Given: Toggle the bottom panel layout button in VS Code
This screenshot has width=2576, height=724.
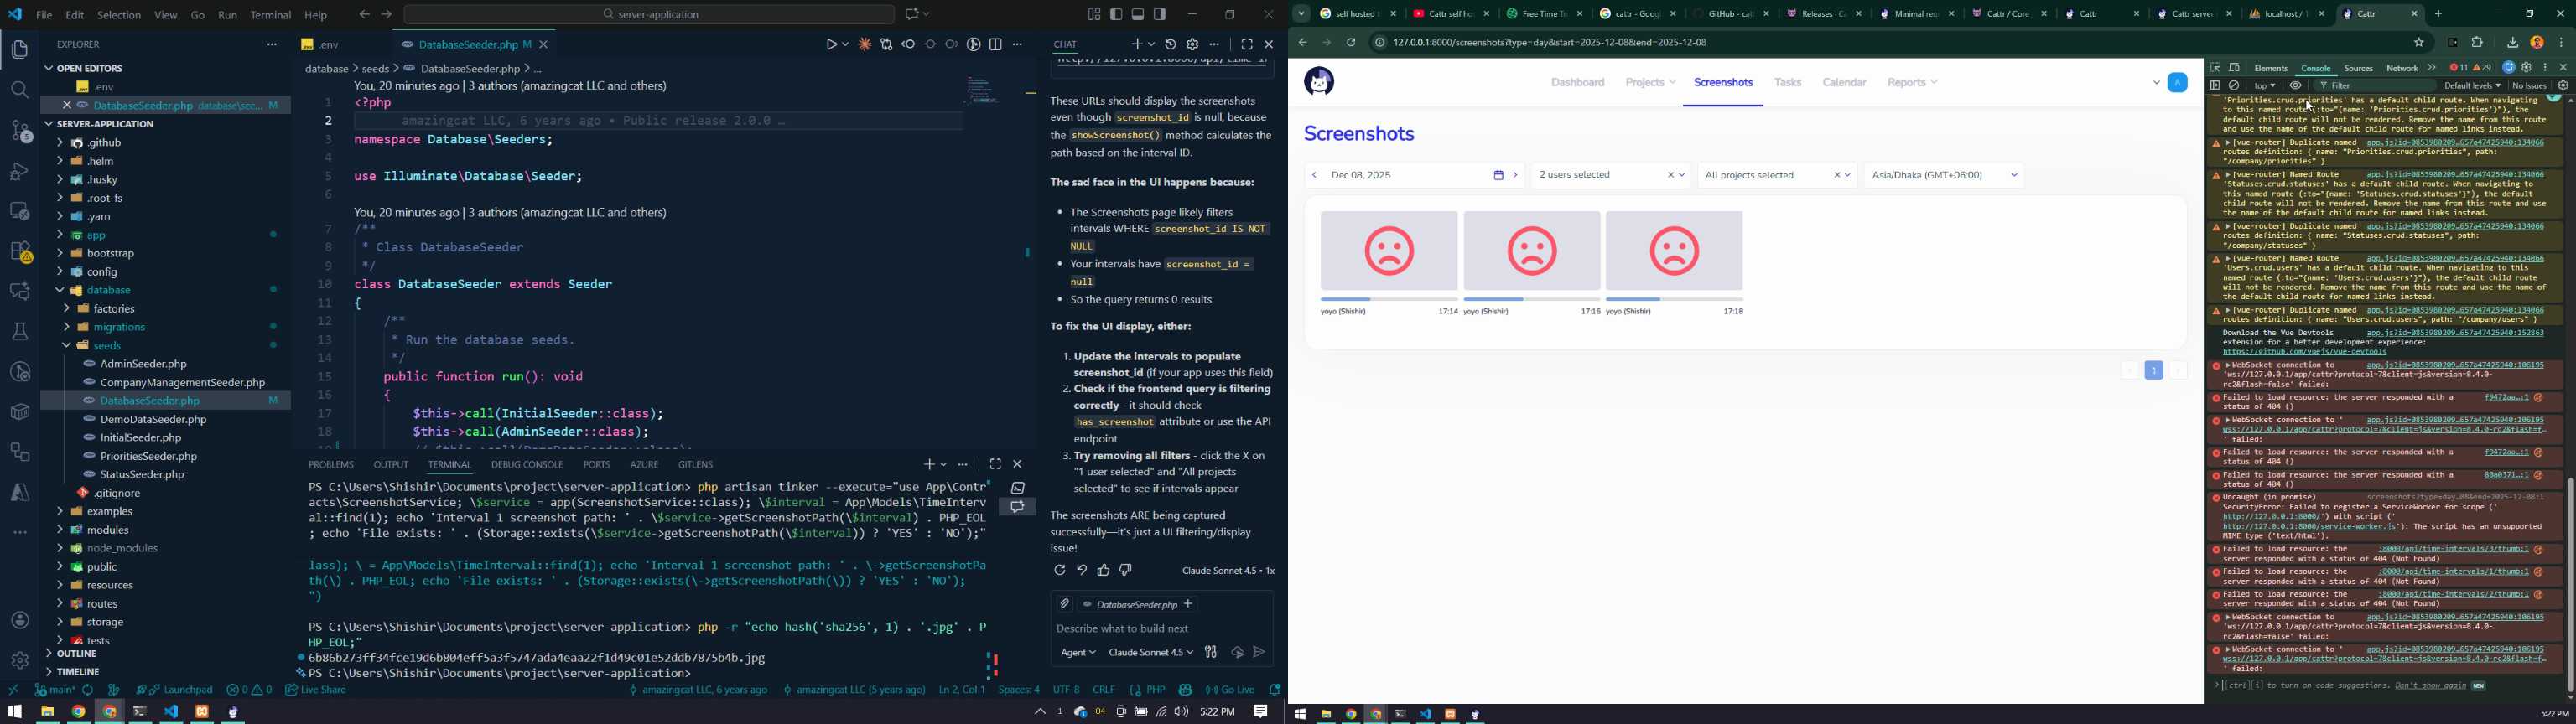Looking at the screenshot, I should click(x=1138, y=15).
